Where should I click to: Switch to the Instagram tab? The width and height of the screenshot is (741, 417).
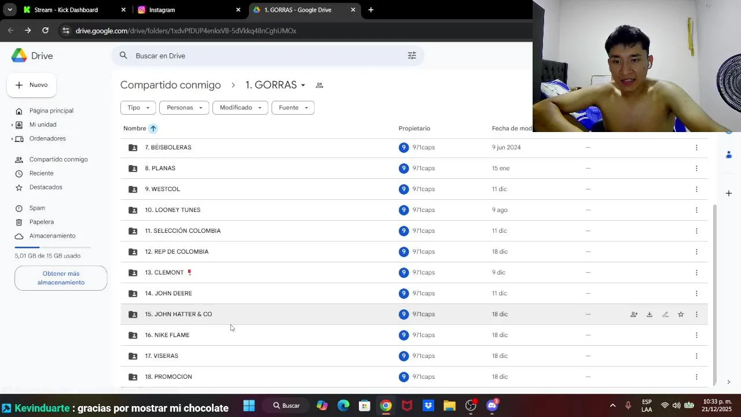tap(188, 10)
